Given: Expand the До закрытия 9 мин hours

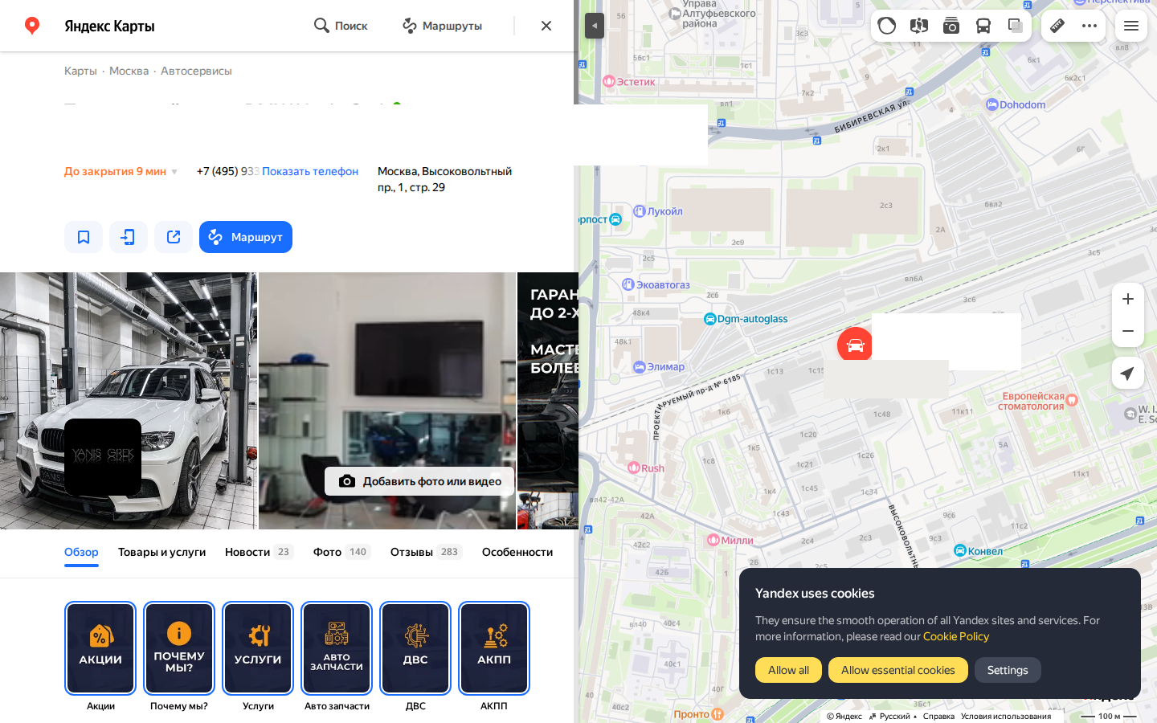Looking at the screenshot, I should pos(121,171).
